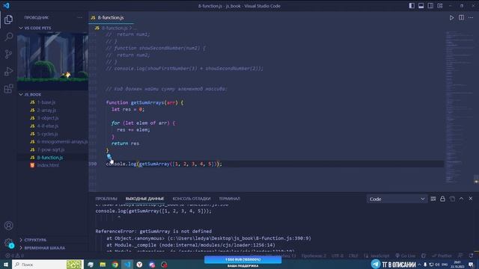Click the Customize Layout icon in title bar

(440, 6)
